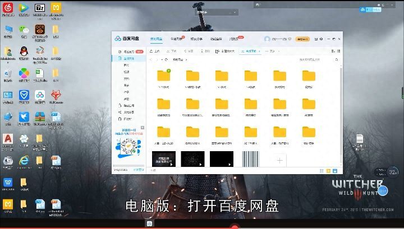The height and width of the screenshot is (229, 404).
Task: Filter by 文档 documents in sidebar
Action: [x=126, y=78]
